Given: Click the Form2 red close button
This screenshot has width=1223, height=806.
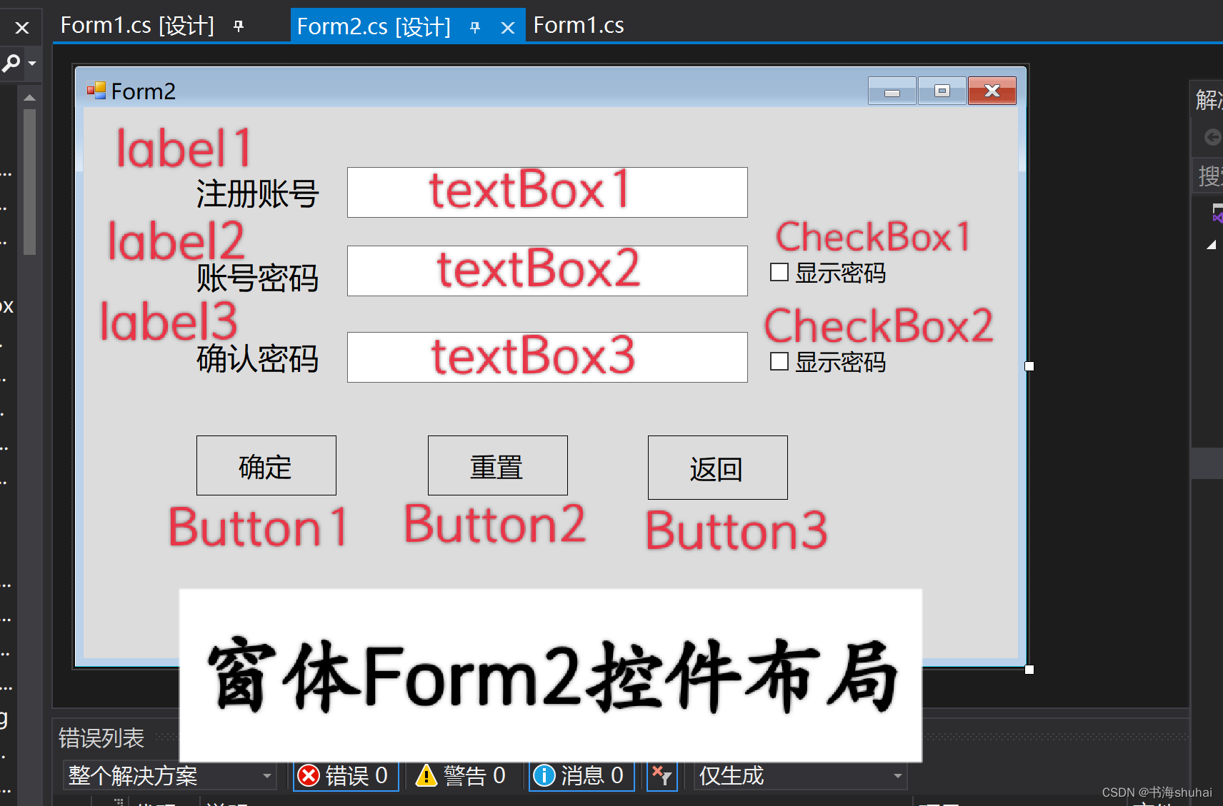Looking at the screenshot, I should [x=992, y=91].
